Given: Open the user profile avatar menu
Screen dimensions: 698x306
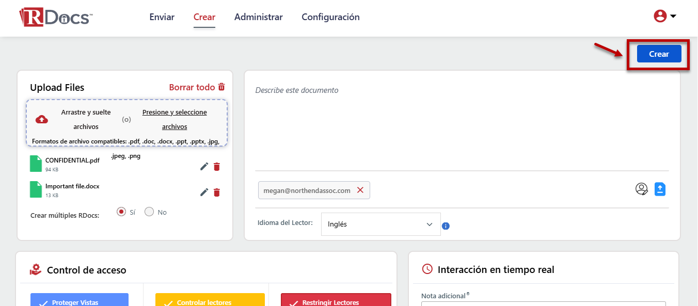Looking at the screenshot, I should 659,16.
